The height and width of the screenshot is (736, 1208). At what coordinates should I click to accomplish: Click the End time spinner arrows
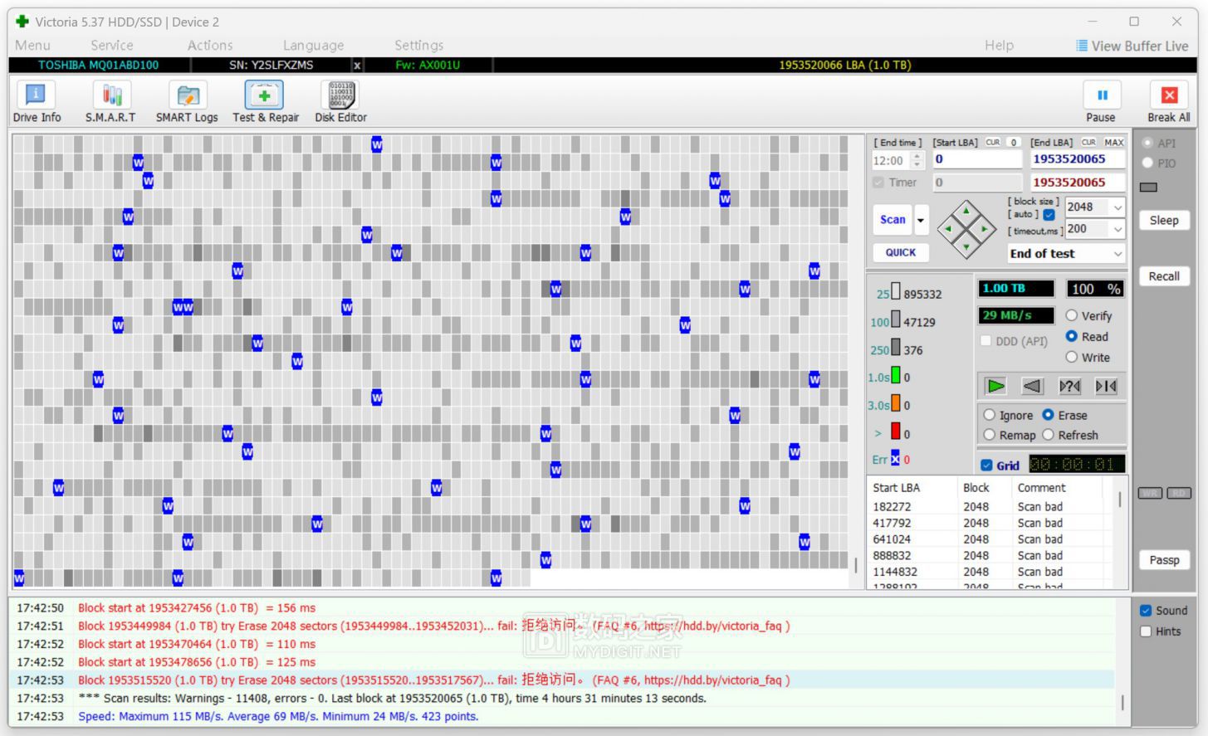[x=917, y=161]
